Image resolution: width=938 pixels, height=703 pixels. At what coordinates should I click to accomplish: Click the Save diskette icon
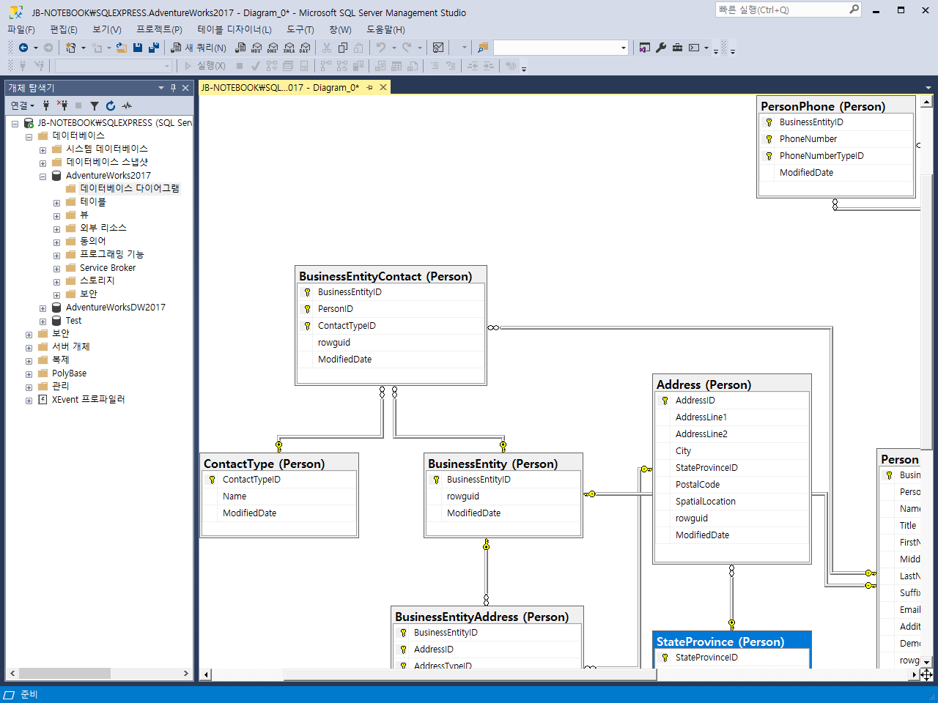(138, 48)
